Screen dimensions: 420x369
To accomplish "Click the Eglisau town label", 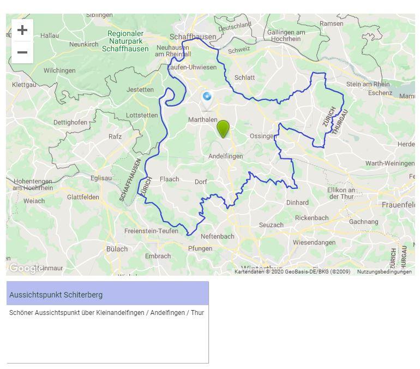I will (101, 178).
